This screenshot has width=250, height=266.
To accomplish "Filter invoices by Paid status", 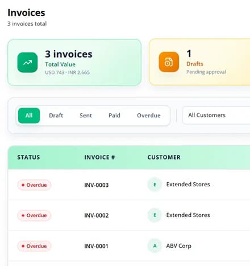I will pos(114,116).
